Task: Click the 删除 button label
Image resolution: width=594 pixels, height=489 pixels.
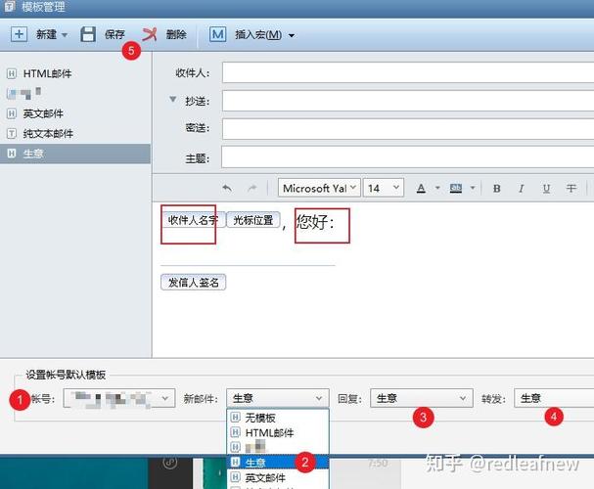Action: pos(176,35)
